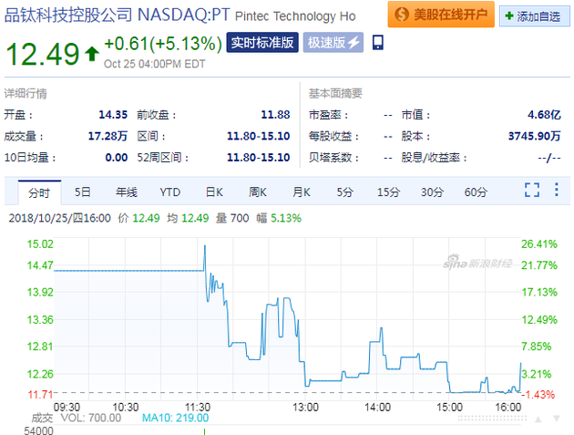Select the YTD chart tab
574x435 pixels.
pos(170,192)
